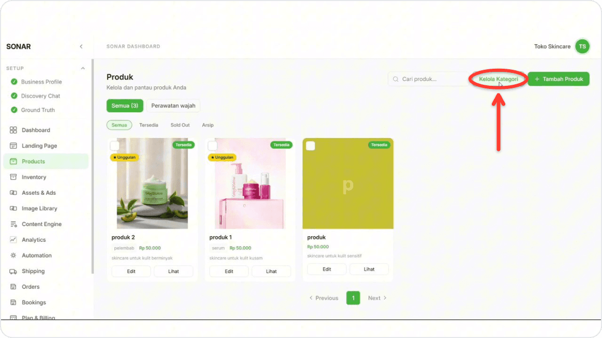Edit produk 2
This screenshot has width=602, height=338.
pyautogui.click(x=131, y=271)
